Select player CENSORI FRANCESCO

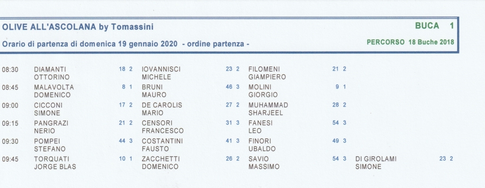click(163, 127)
